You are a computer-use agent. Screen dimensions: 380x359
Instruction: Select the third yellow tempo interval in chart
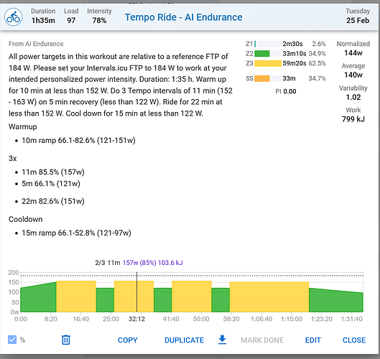point(192,297)
